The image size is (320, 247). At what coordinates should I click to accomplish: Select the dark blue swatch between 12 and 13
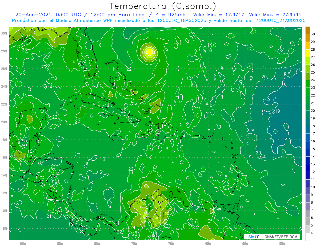point(307,168)
